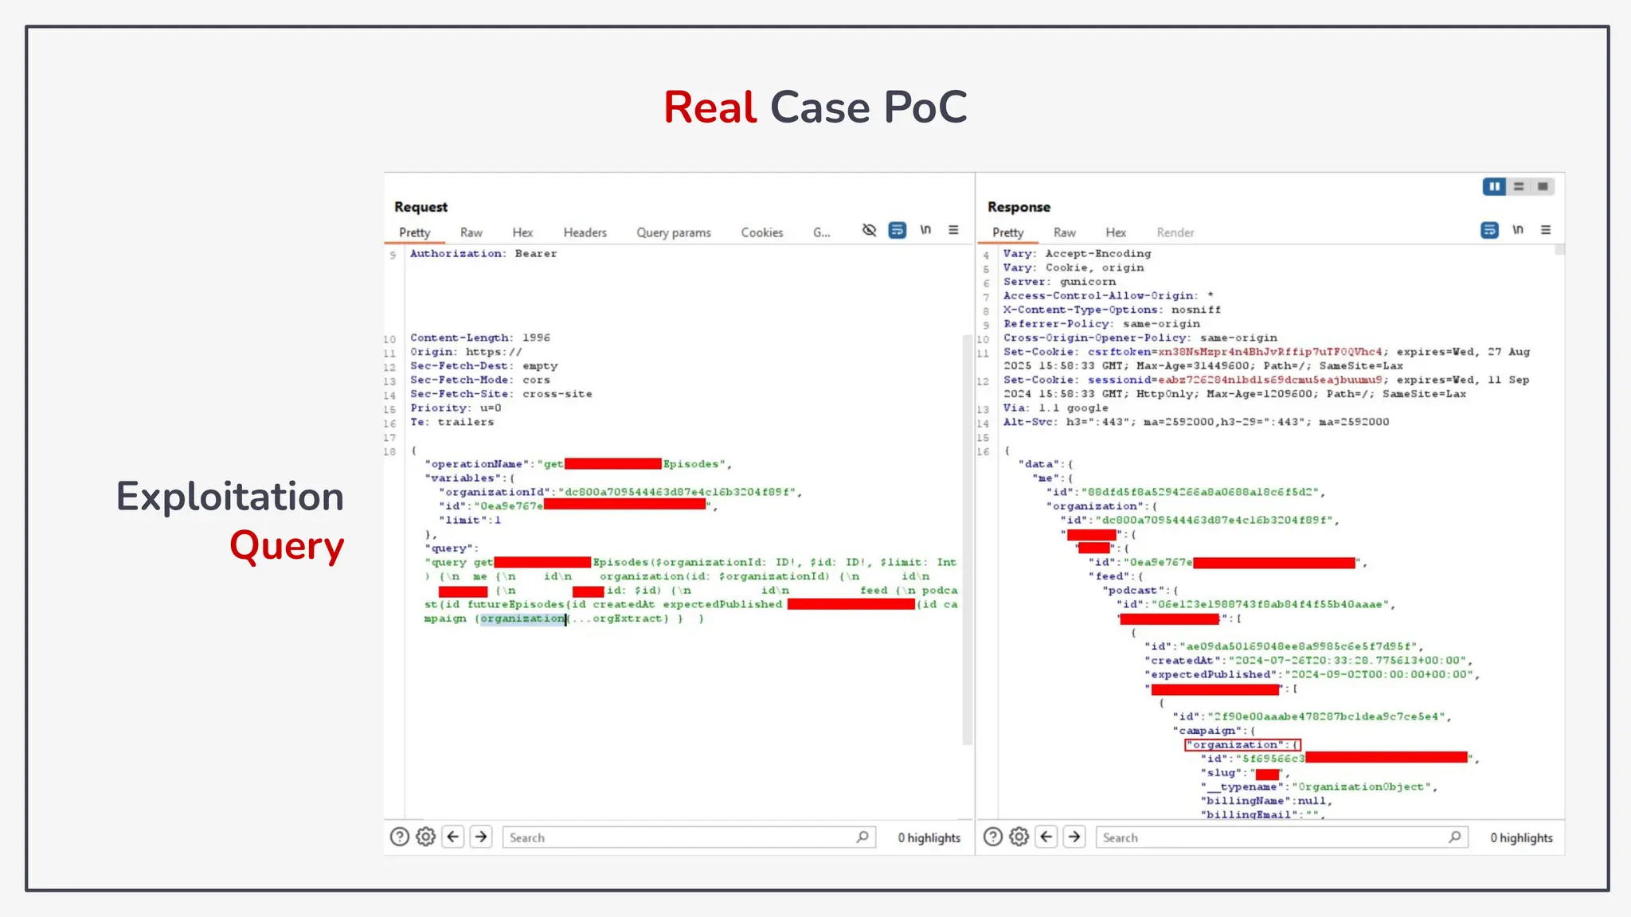Toggle hide non-printable characters eye icon in Request
Image resolution: width=1631 pixels, height=917 pixels.
(x=869, y=230)
